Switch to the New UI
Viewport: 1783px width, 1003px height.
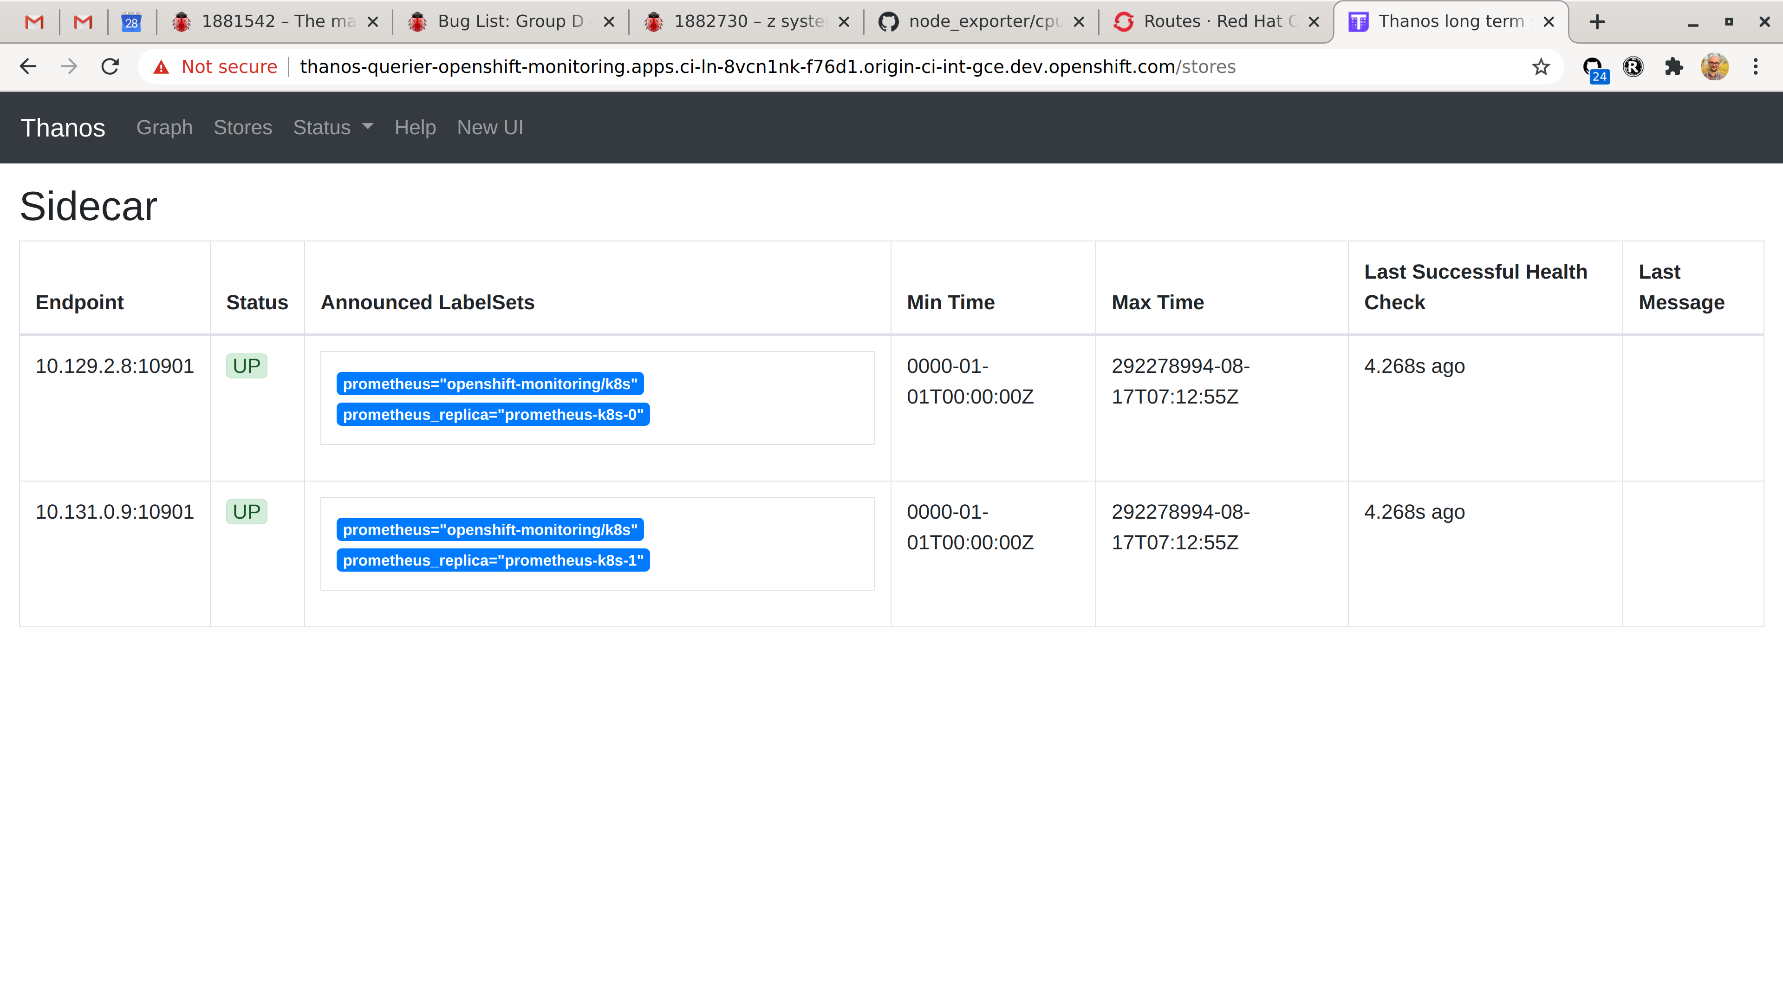490,127
